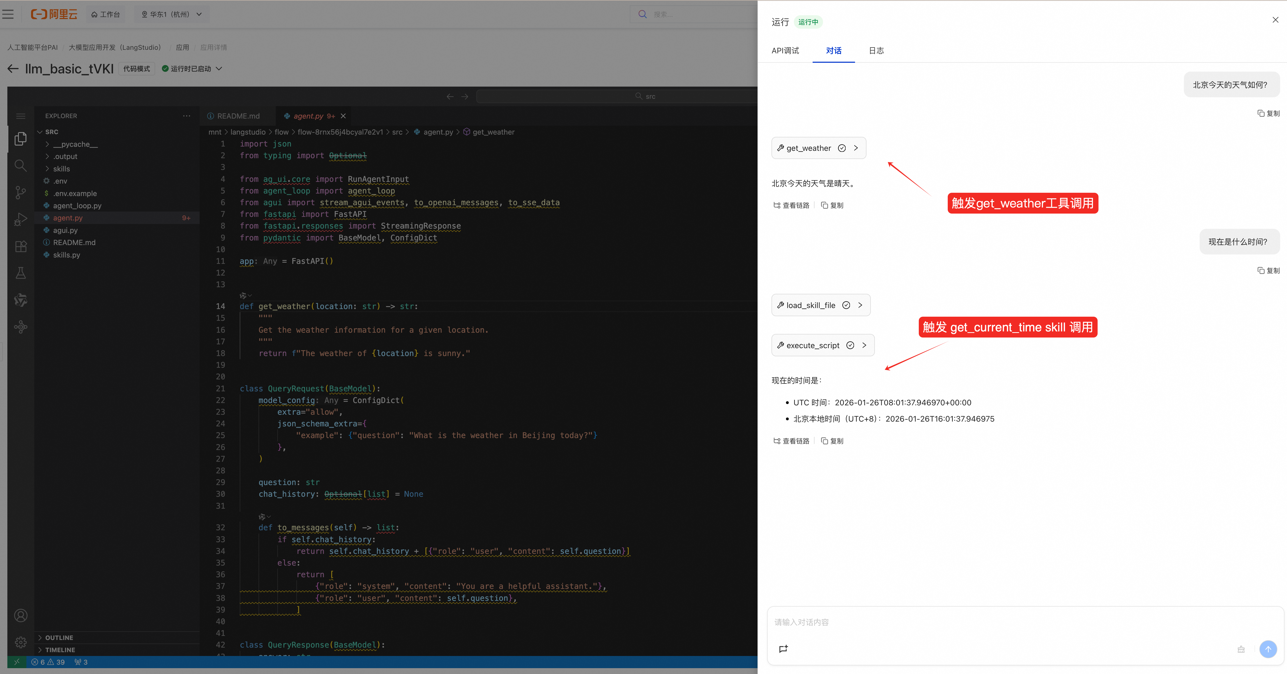Expand the OUTLINE section in explorer
This screenshot has height=674, width=1287.
click(59, 637)
